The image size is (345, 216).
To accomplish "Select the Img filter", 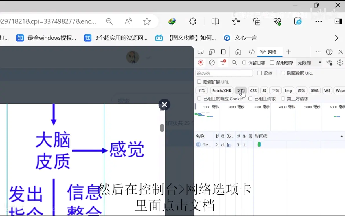I will tap(288, 90).
